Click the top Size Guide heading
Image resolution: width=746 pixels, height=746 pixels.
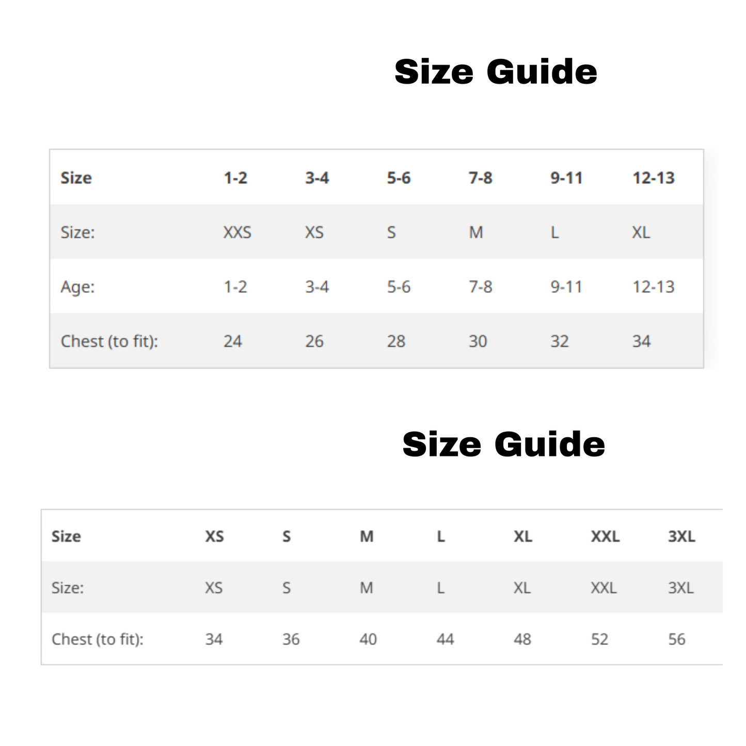496,72
